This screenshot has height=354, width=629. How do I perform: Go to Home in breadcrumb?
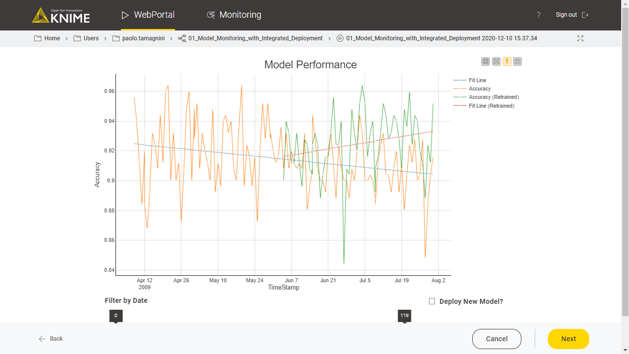pyautogui.click(x=52, y=38)
